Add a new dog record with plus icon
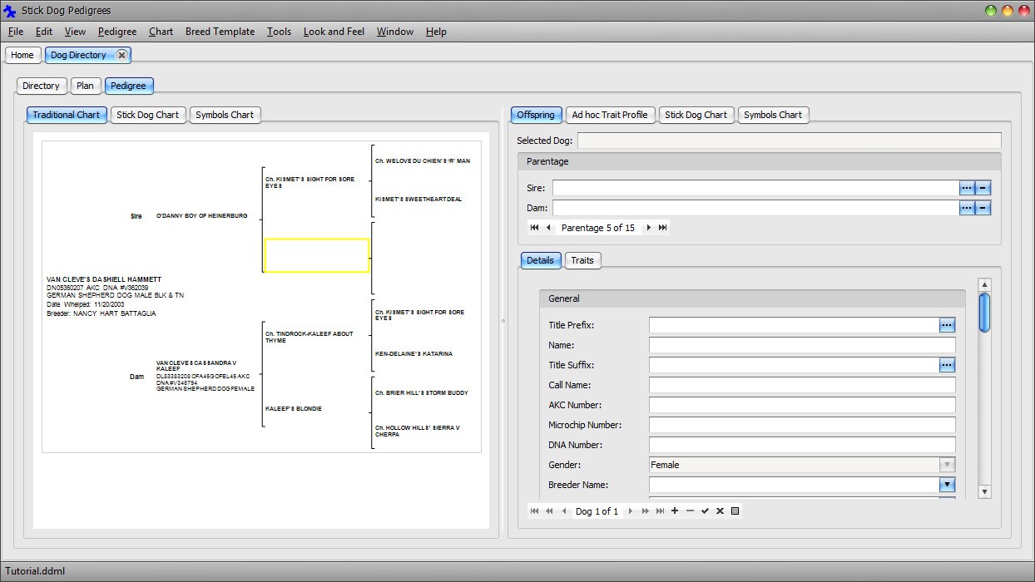 click(675, 511)
